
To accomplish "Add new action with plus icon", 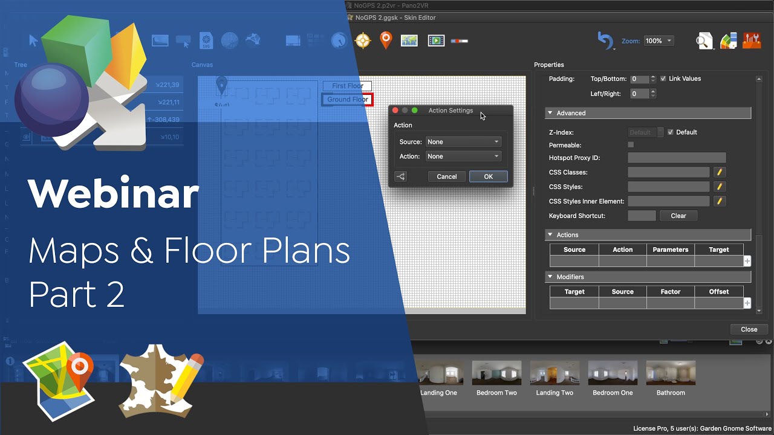I will click(x=747, y=262).
